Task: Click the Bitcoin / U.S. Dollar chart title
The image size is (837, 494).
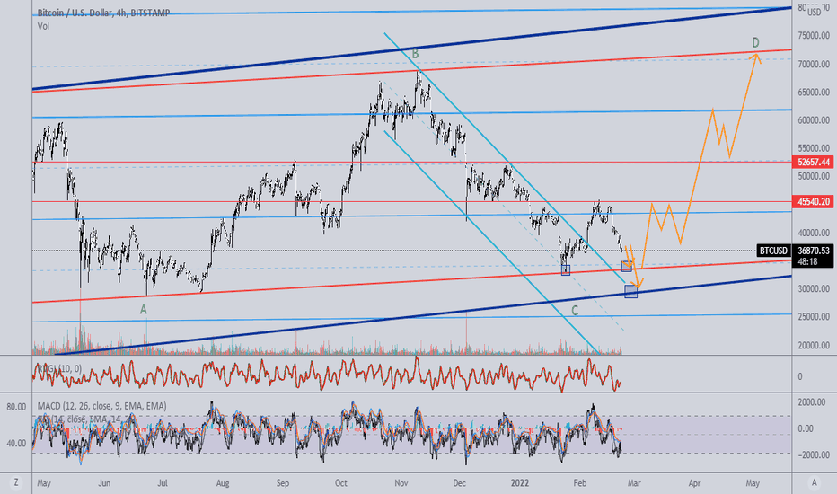Action: [x=103, y=13]
